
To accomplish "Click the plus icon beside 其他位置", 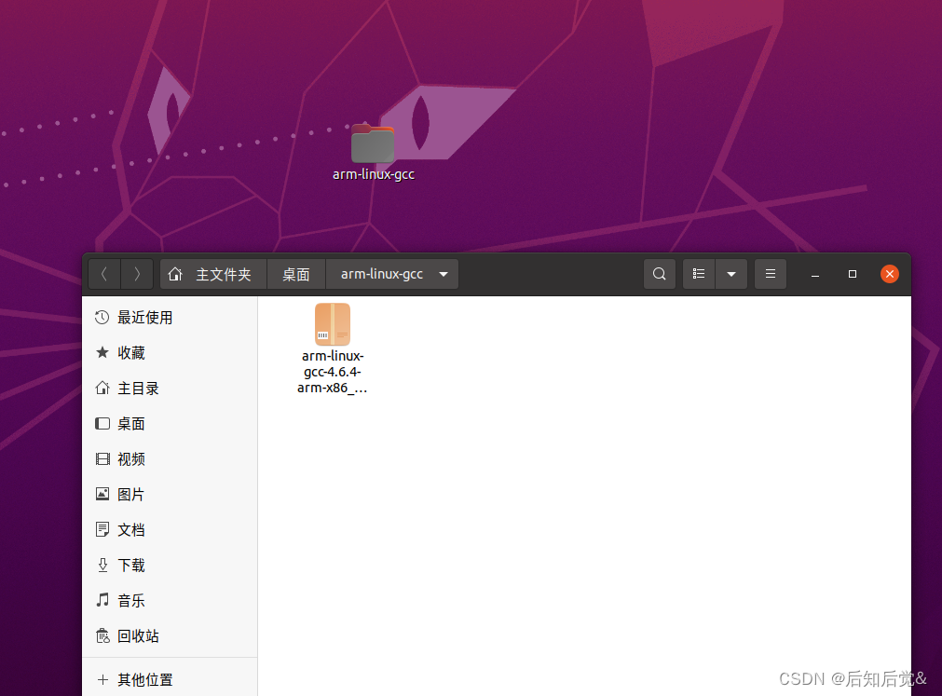I will pos(102,679).
